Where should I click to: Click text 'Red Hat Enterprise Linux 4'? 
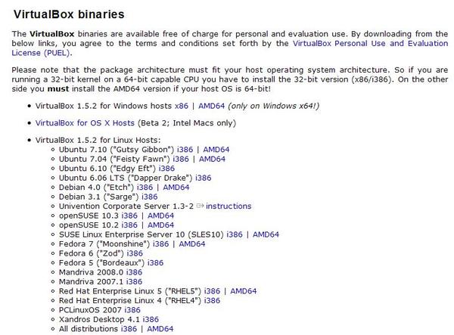[110, 300]
